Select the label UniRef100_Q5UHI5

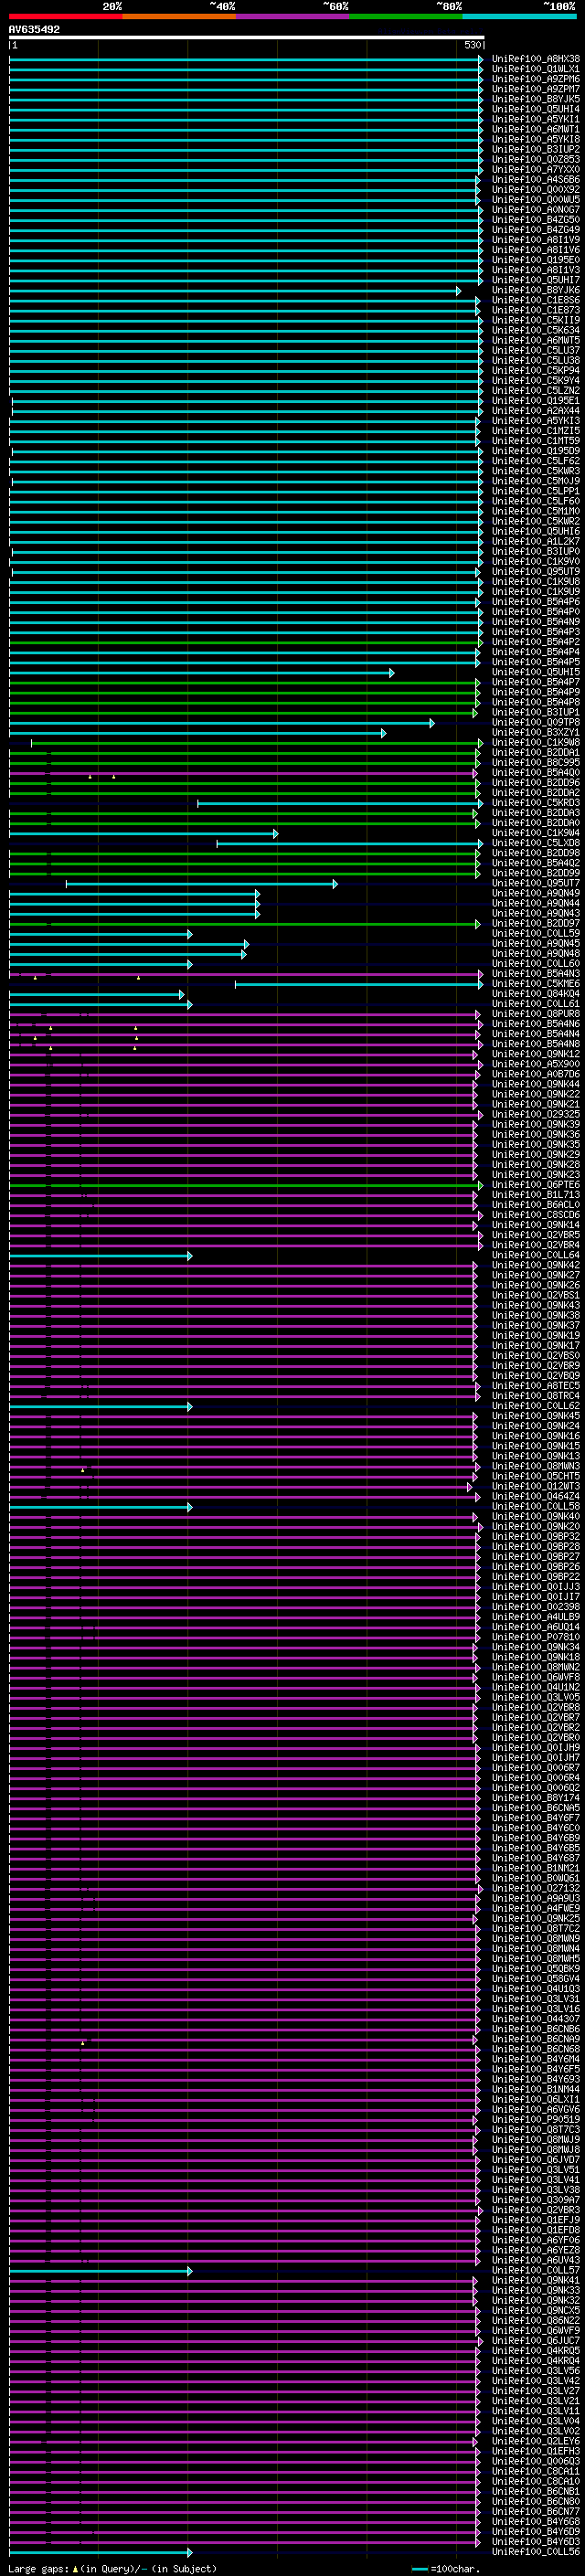point(535,672)
